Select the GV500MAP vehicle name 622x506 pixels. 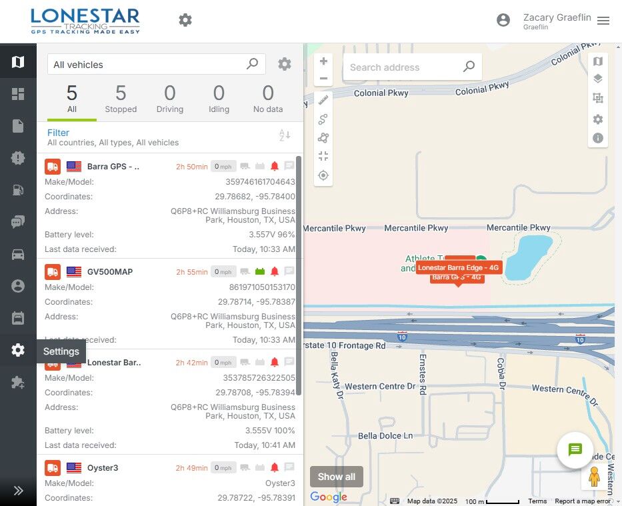[x=110, y=271]
